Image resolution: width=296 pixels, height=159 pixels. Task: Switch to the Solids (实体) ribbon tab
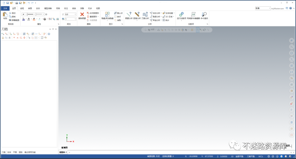(38, 8)
